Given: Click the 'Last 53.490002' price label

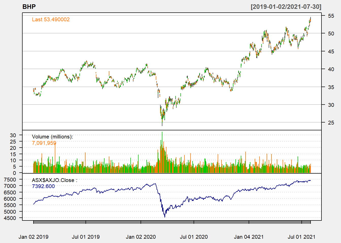Looking at the screenshot, I should (51, 19).
